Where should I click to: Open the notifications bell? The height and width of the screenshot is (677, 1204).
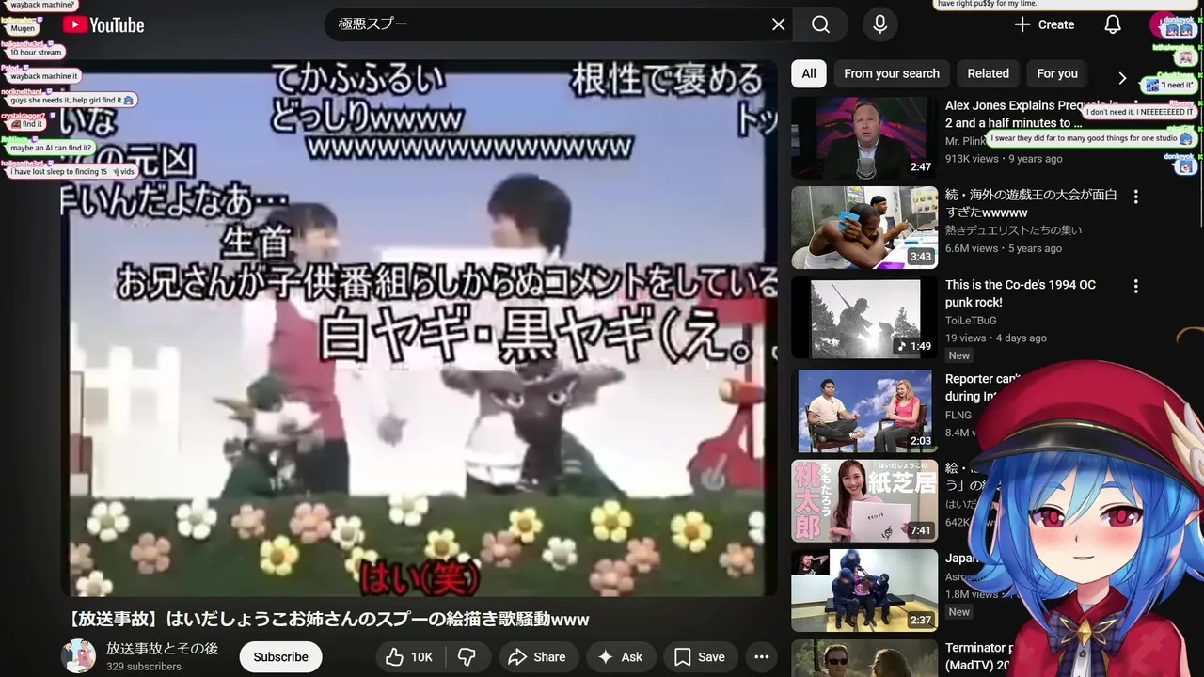pos(1113,24)
